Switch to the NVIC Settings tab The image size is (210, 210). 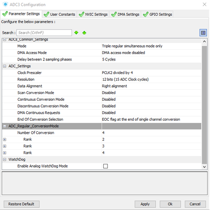[93, 14]
